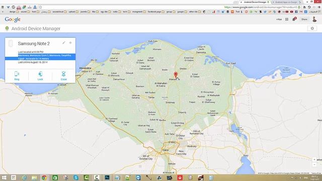The image size is (322, 181).
Task: Open Google notifications bell
Action: pos(294,19)
